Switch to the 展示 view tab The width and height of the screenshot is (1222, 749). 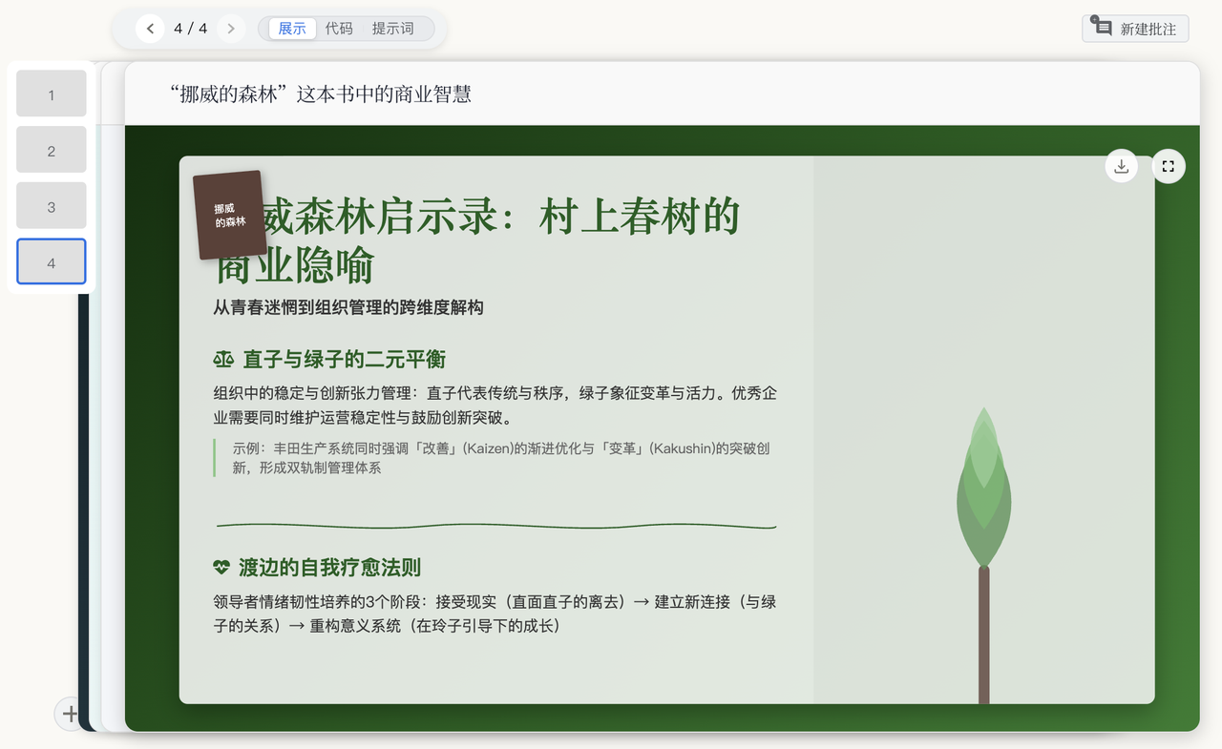click(291, 29)
